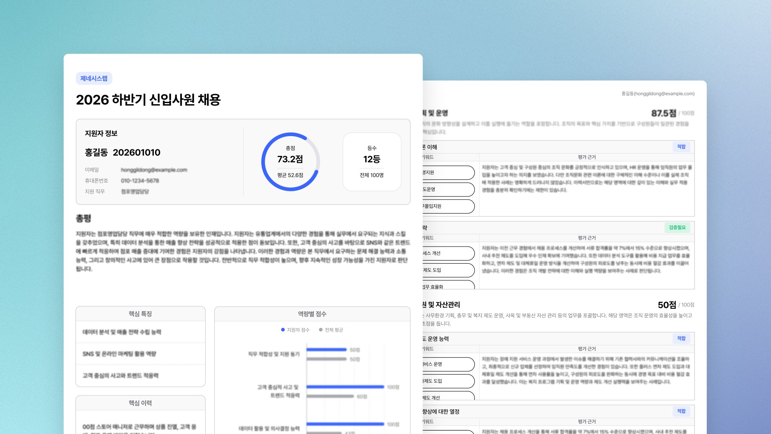Image resolution: width=771 pixels, height=434 pixels.
Task: Select the 비스 운영 keyword pill
Action: tap(448, 364)
